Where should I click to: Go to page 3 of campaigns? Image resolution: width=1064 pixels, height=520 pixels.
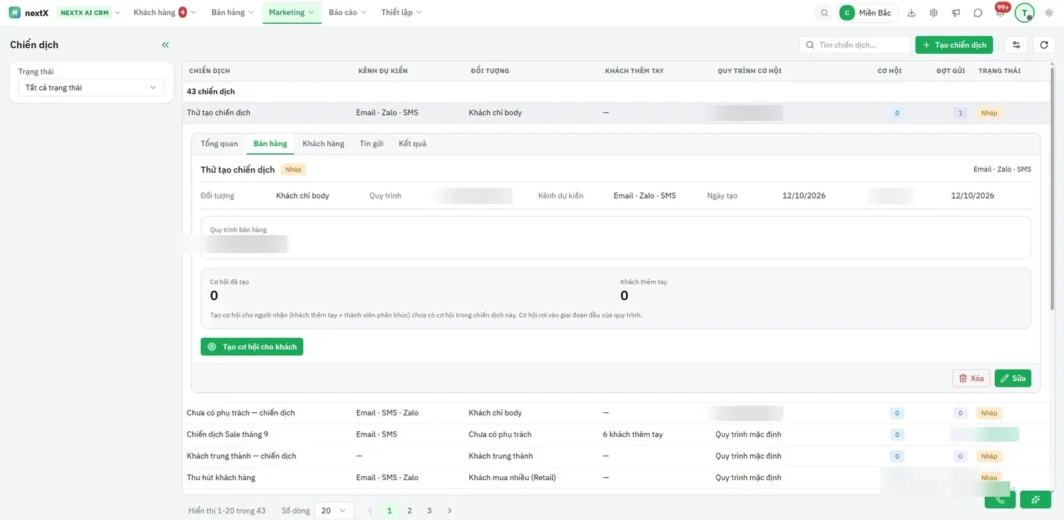430,511
